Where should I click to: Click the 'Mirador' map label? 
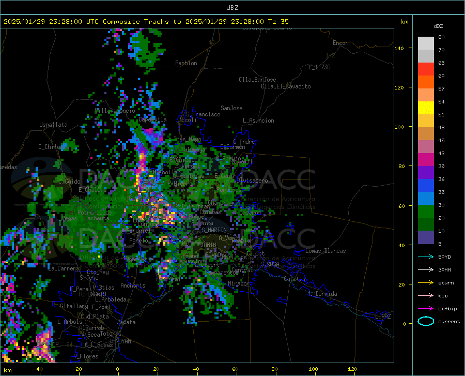[x=239, y=283]
